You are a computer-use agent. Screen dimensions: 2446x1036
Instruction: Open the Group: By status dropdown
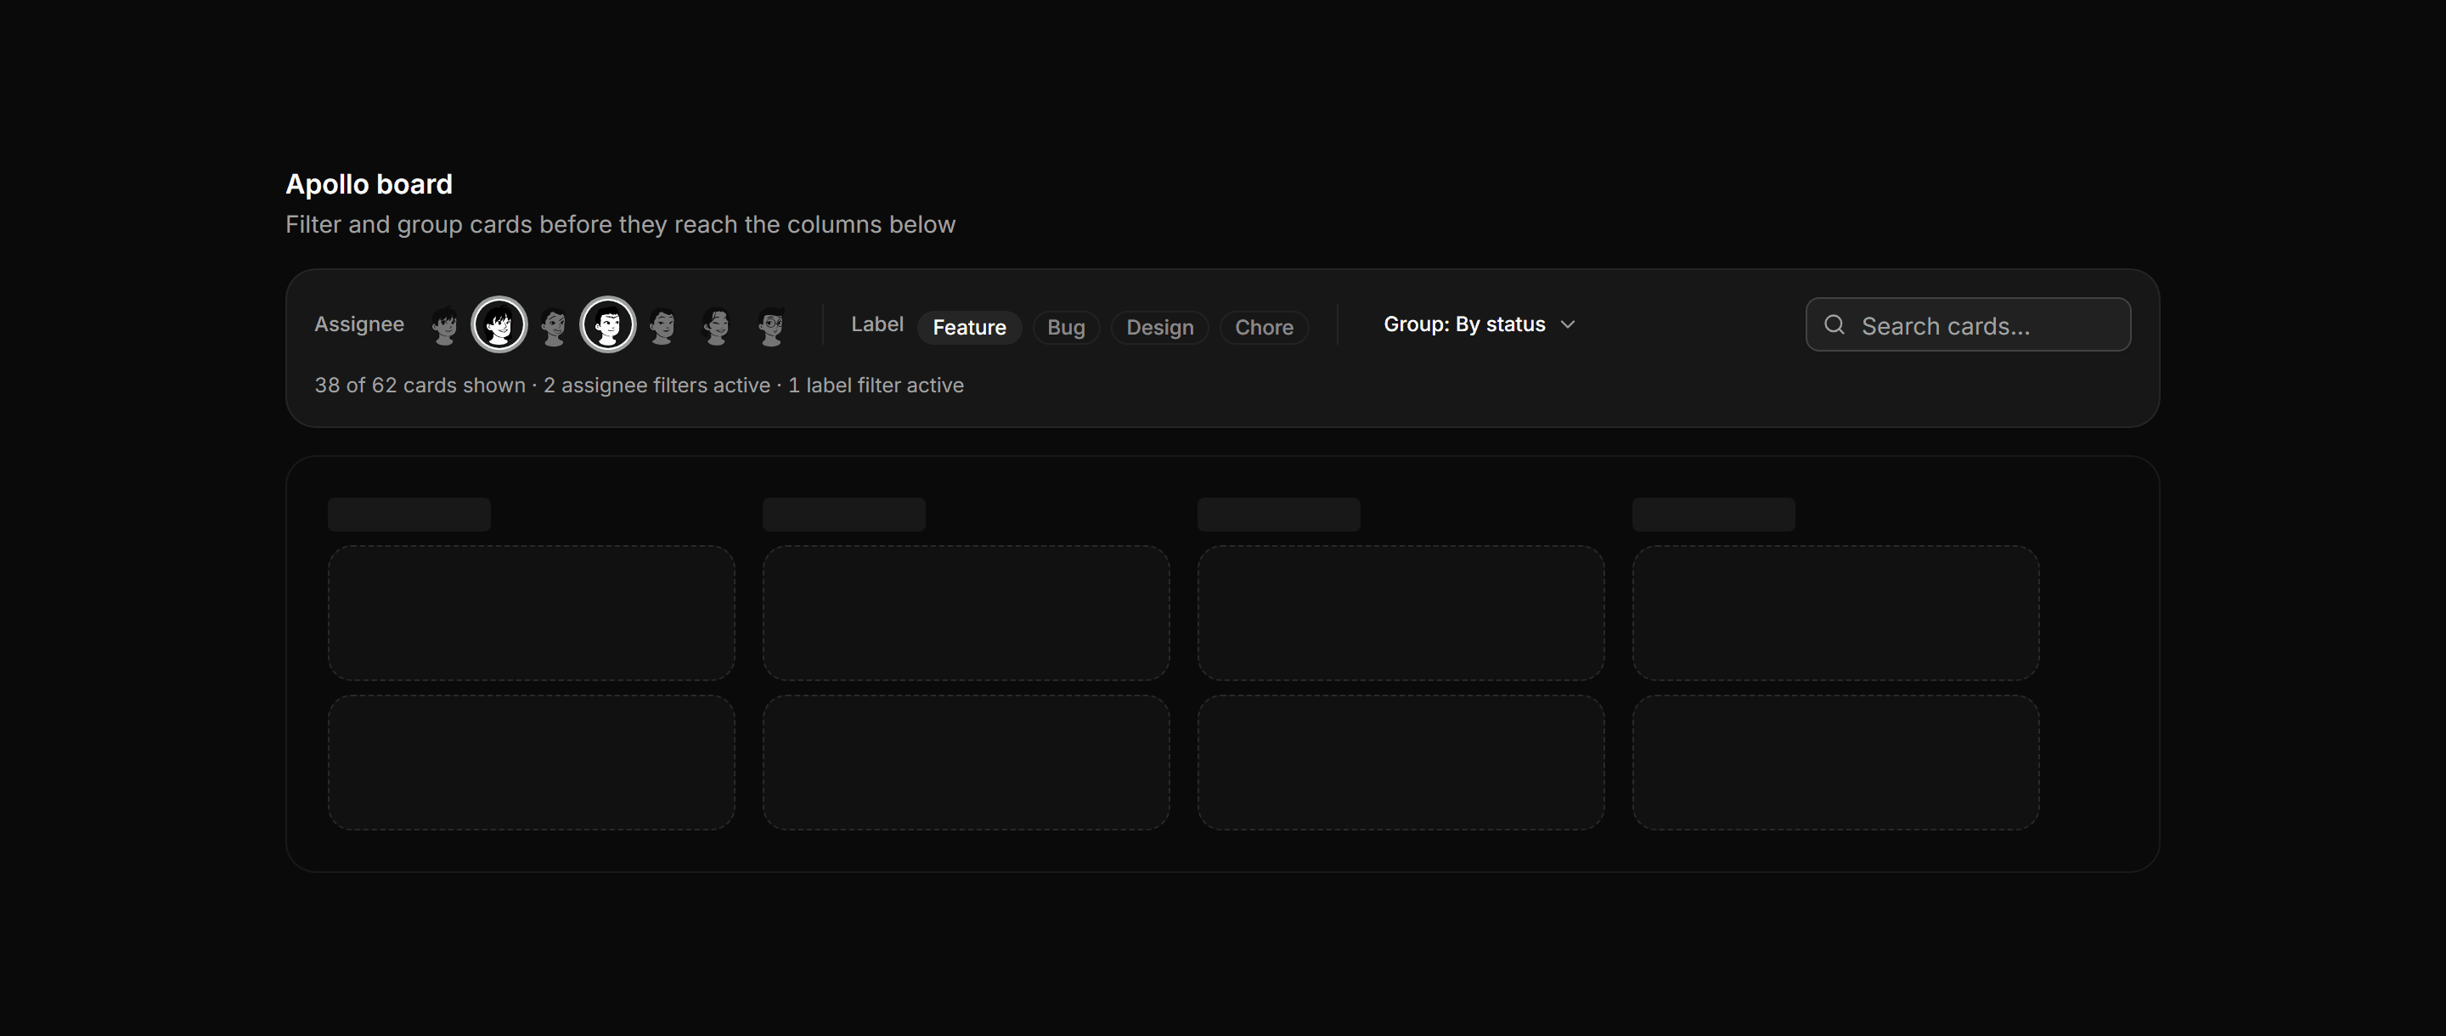[1479, 324]
